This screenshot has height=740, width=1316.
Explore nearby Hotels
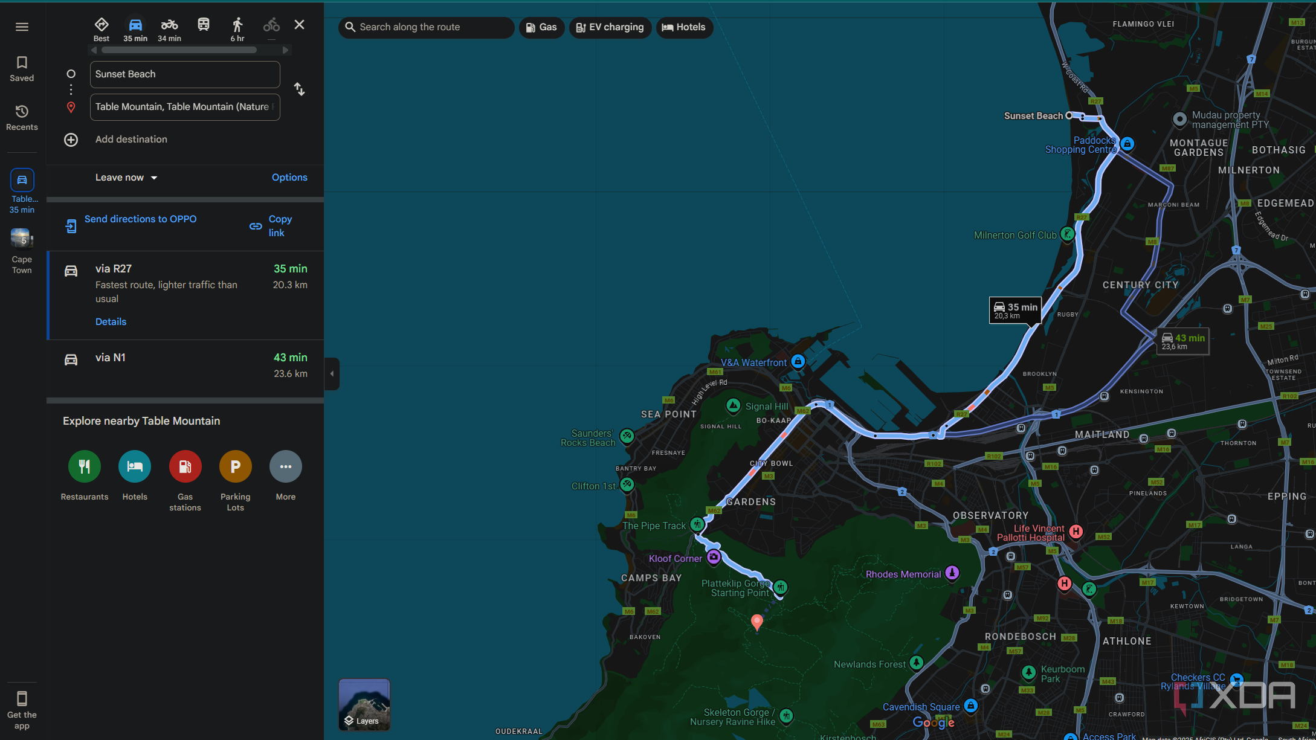point(135,477)
